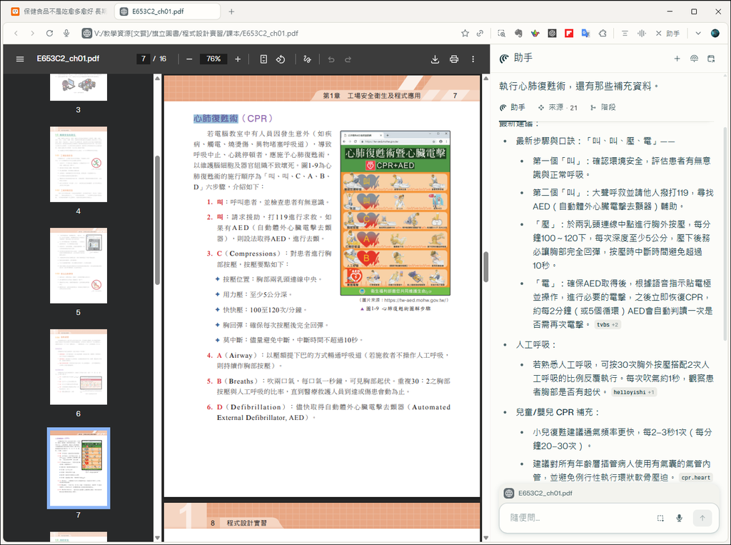Click the screen selection icon in ask box
Image resolution: width=731 pixels, height=545 pixels.
point(660,518)
